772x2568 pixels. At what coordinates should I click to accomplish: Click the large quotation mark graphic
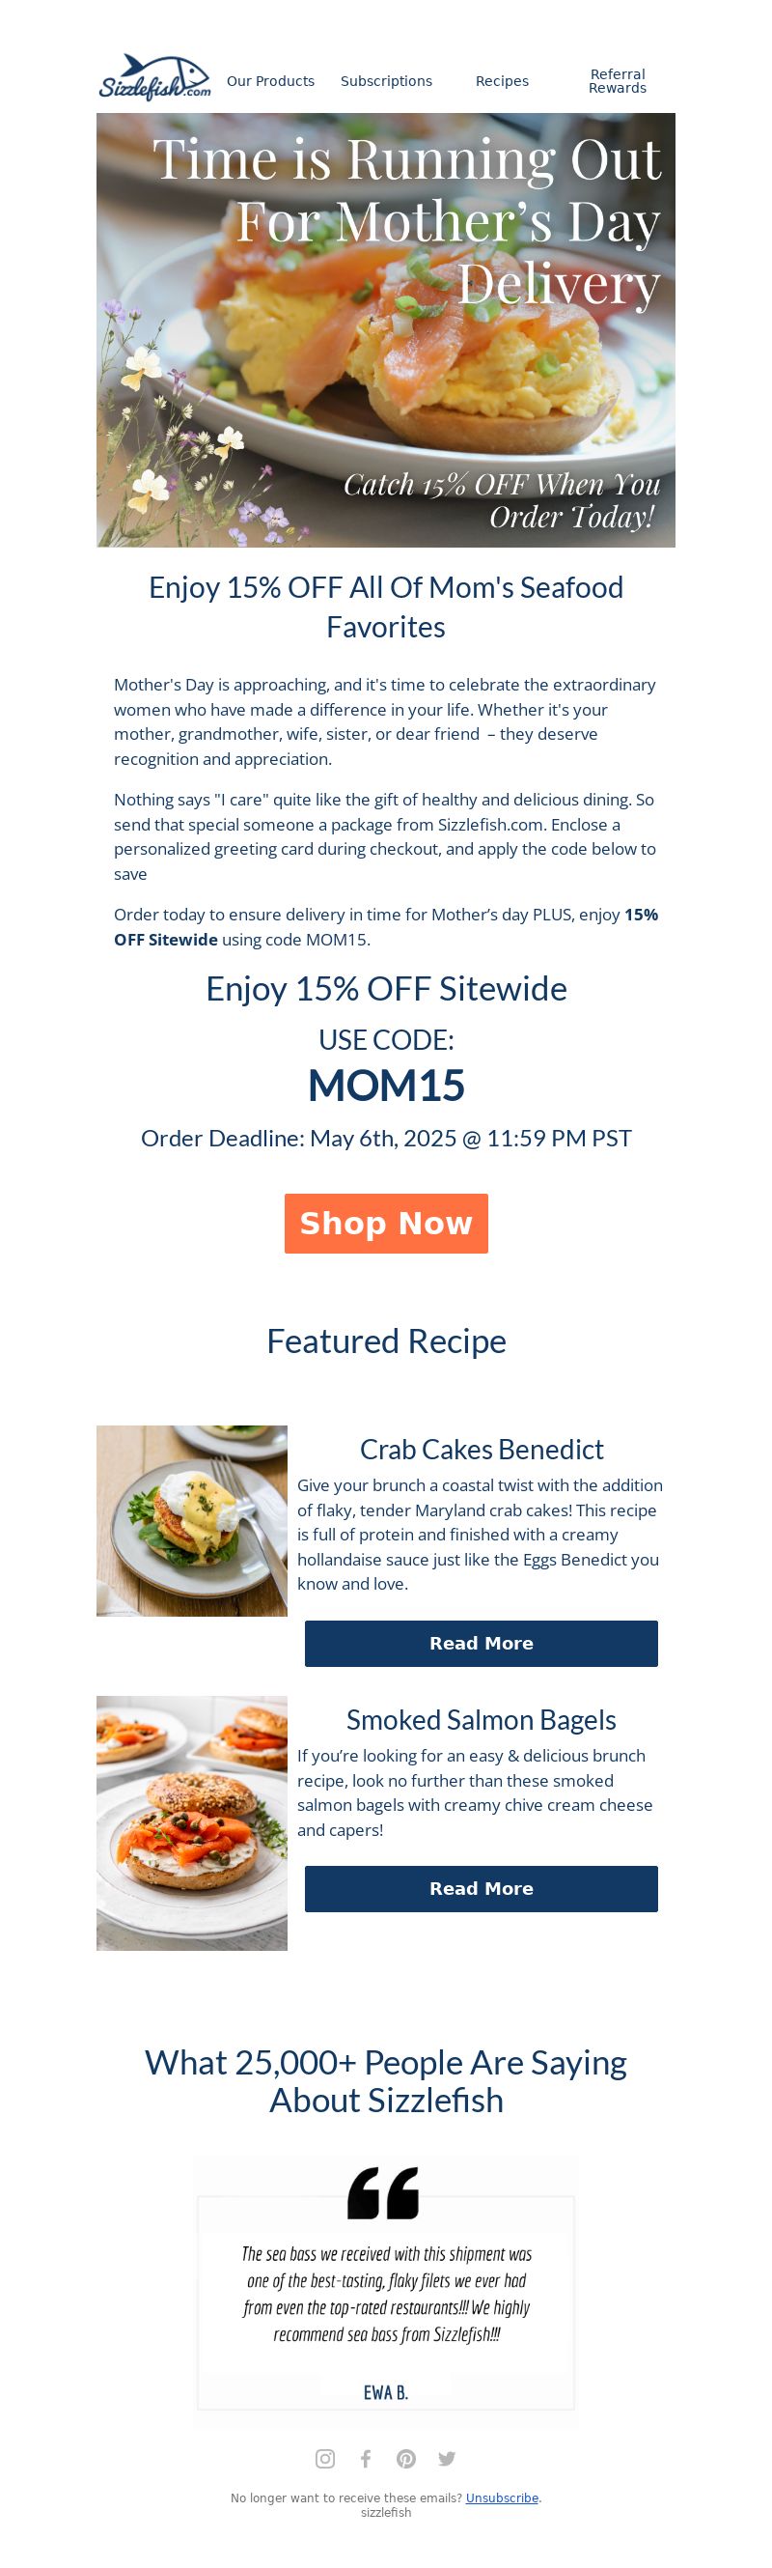point(383,2193)
